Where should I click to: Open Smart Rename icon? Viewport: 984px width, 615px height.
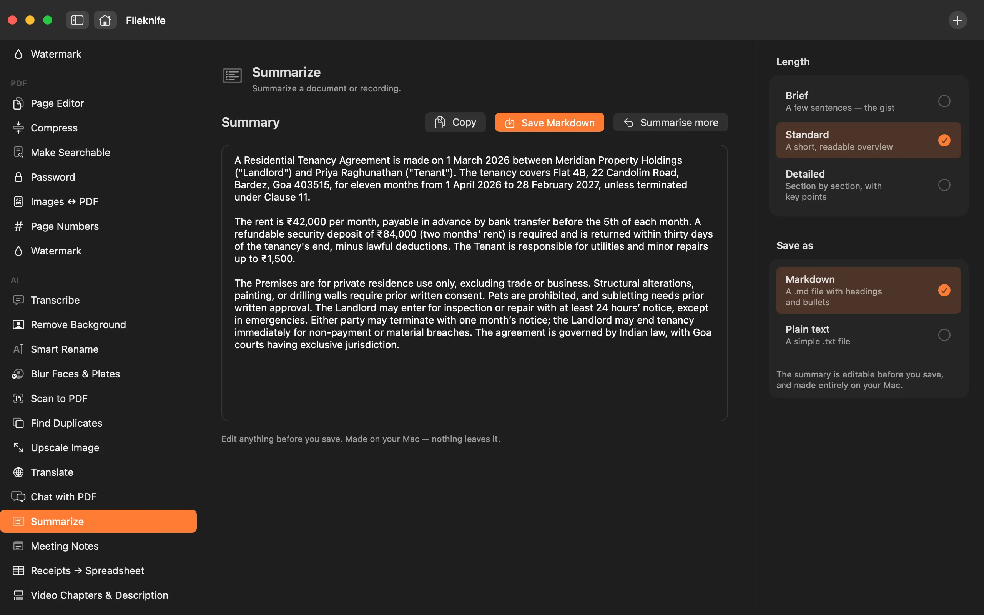pyautogui.click(x=18, y=349)
